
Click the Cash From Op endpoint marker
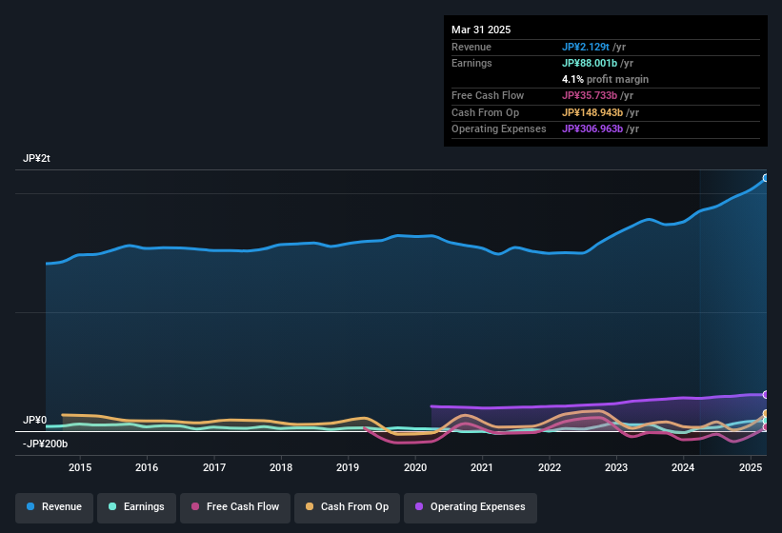766,413
